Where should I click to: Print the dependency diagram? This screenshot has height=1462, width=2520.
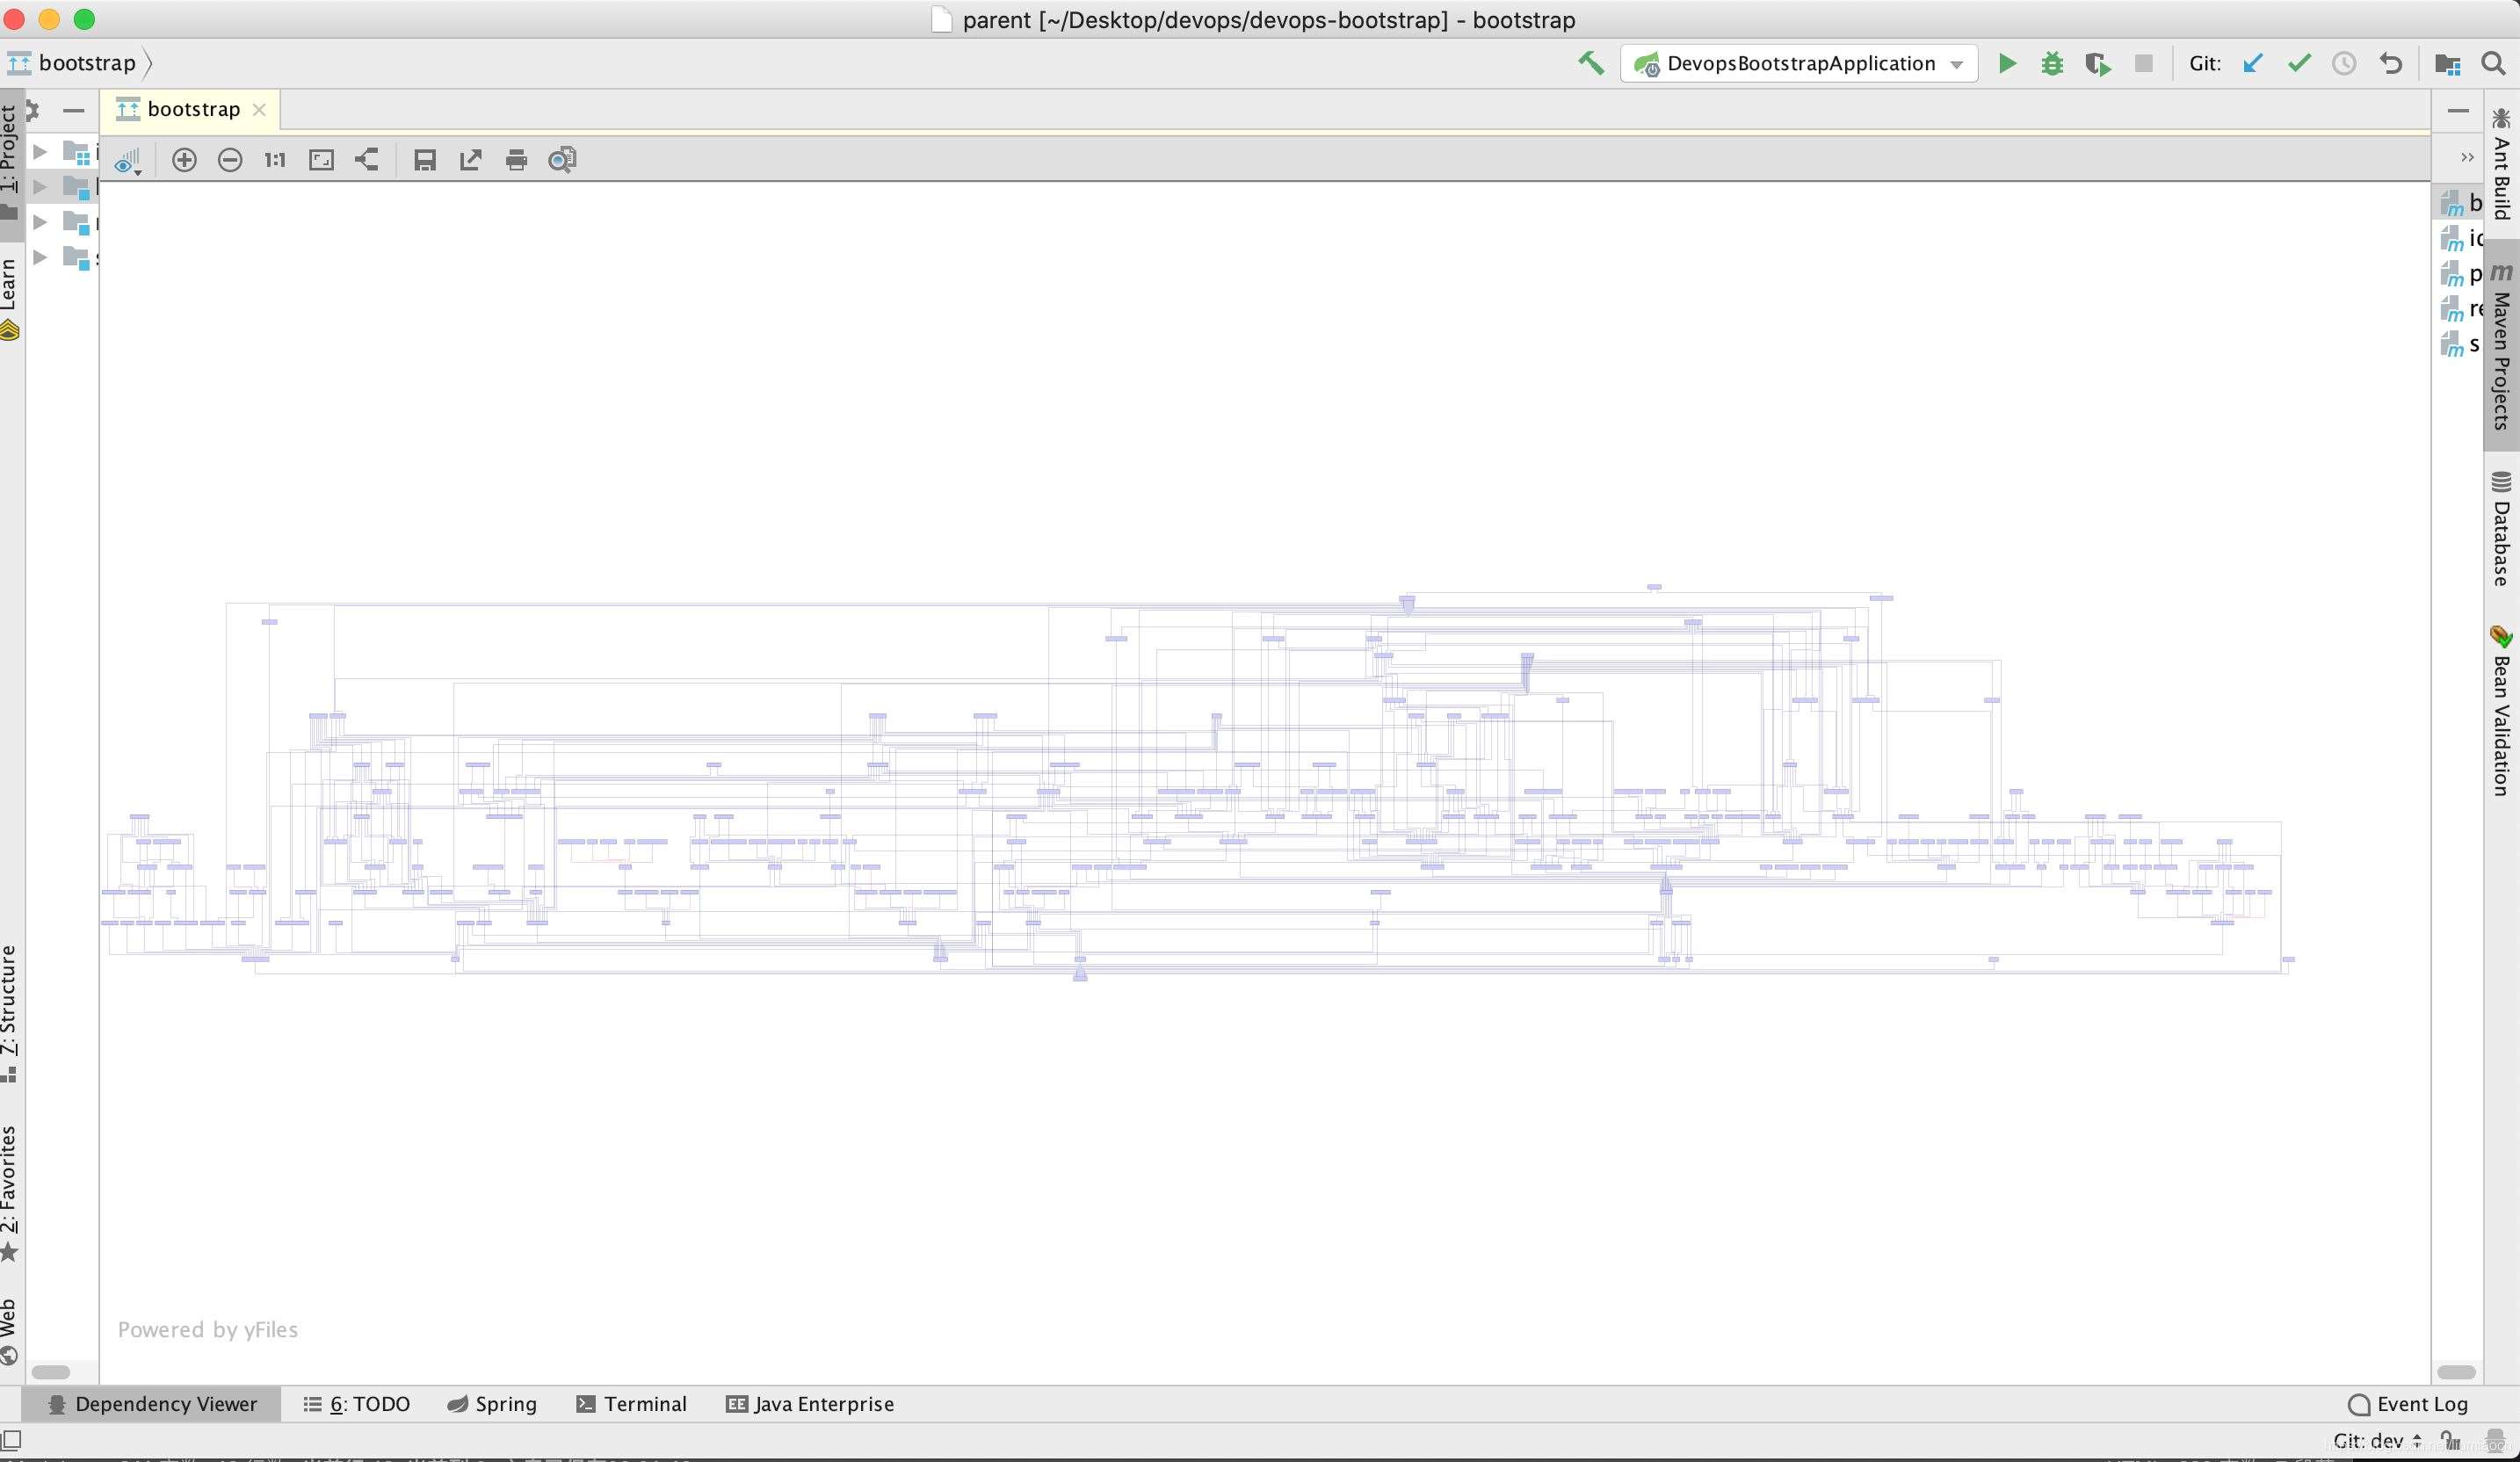[516, 160]
